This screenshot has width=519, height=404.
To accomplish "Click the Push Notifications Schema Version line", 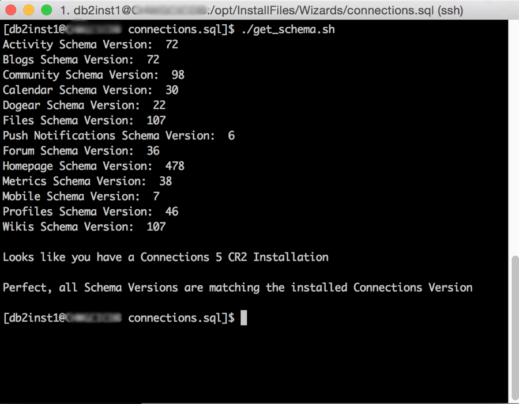I will click(x=119, y=135).
